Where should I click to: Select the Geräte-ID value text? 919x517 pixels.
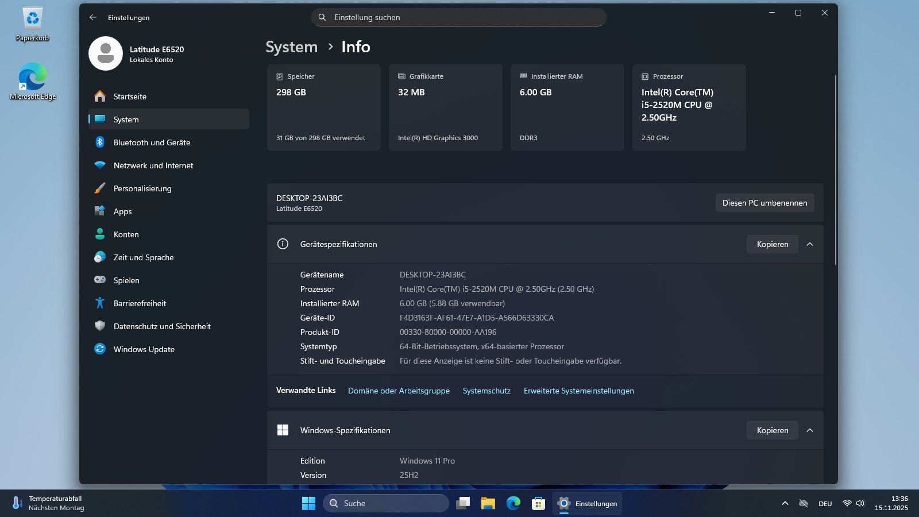[x=477, y=318]
